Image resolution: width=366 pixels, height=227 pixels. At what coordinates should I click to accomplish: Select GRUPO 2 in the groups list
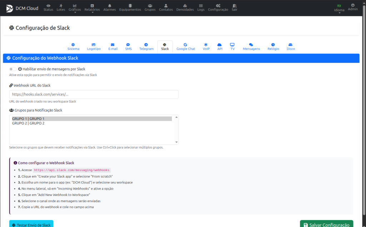[x=28, y=123]
